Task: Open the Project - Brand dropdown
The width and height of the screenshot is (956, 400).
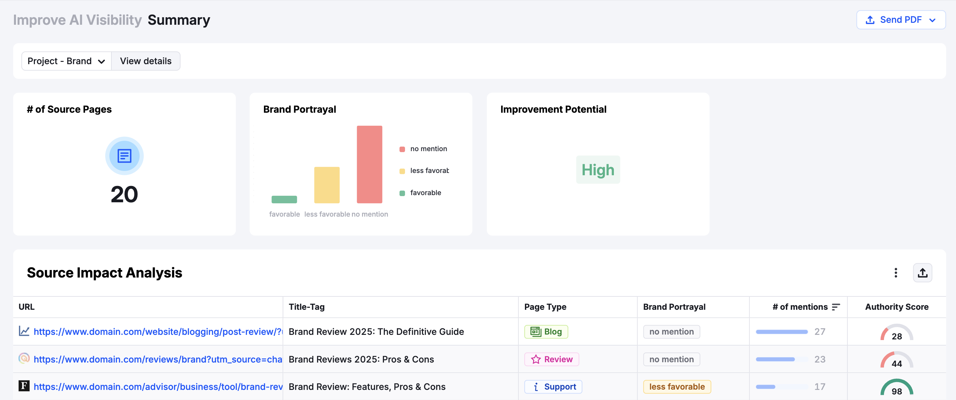Action: (66, 61)
